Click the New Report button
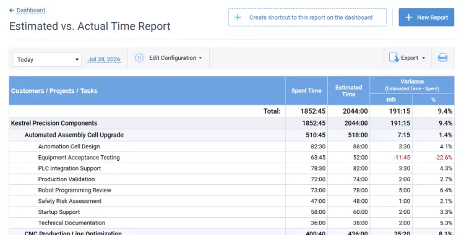464x235 pixels. 426,17
